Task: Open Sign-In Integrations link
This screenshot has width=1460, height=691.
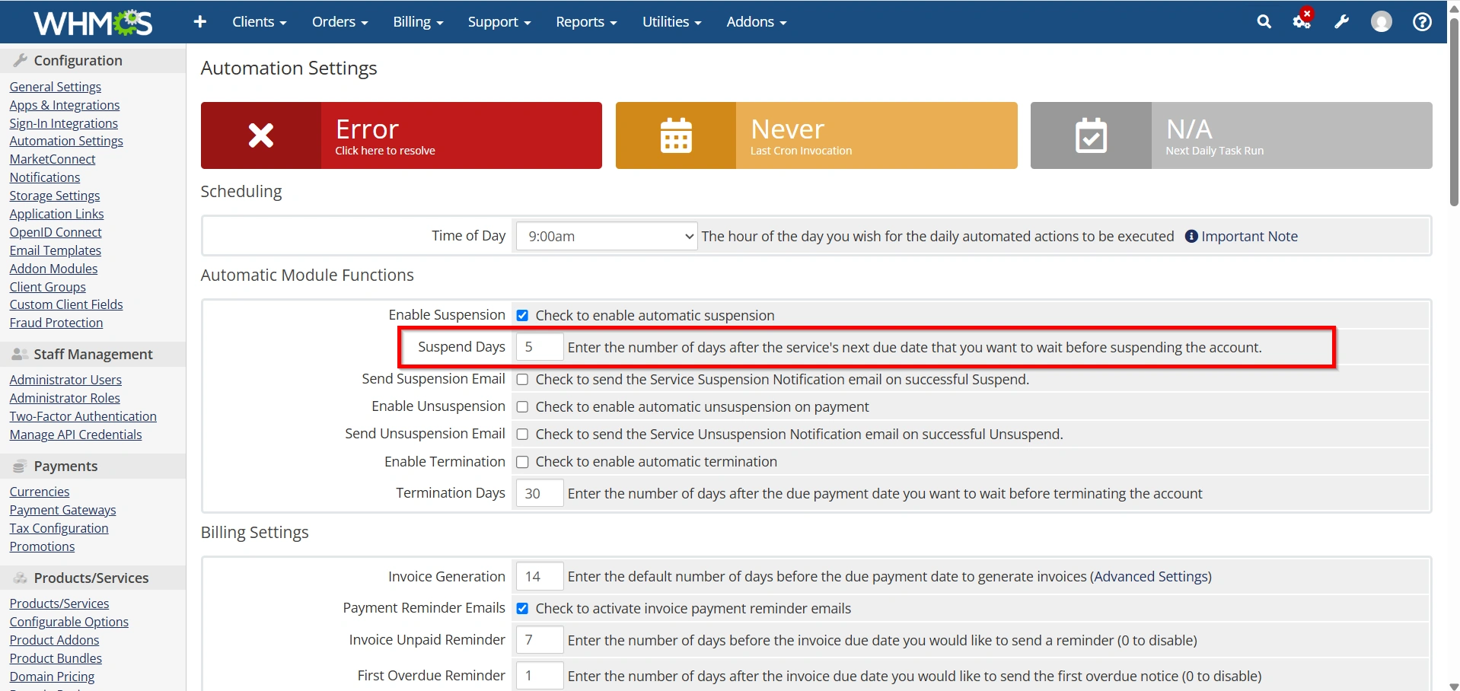Action: [64, 123]
